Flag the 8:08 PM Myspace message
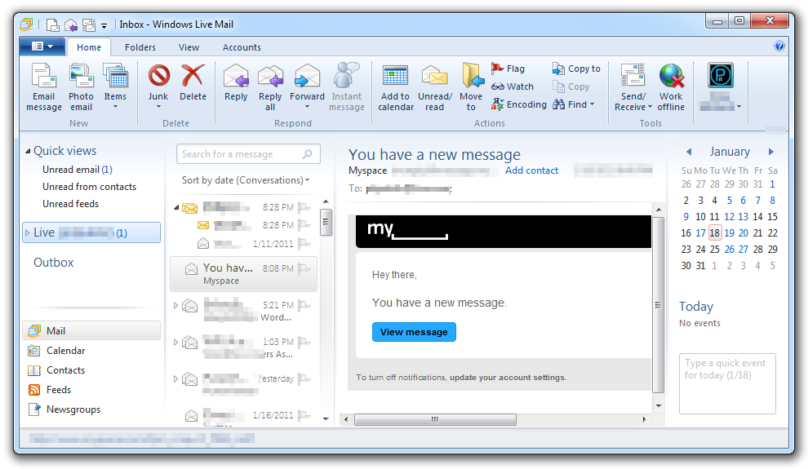 coord(304,268)
